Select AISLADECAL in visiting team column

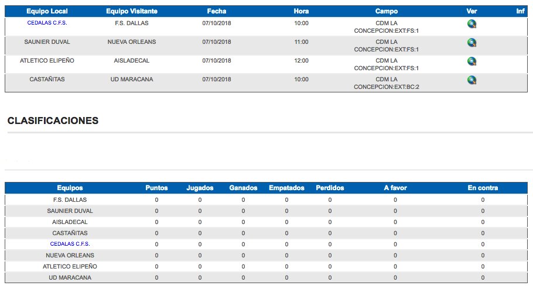pos(132,60)
